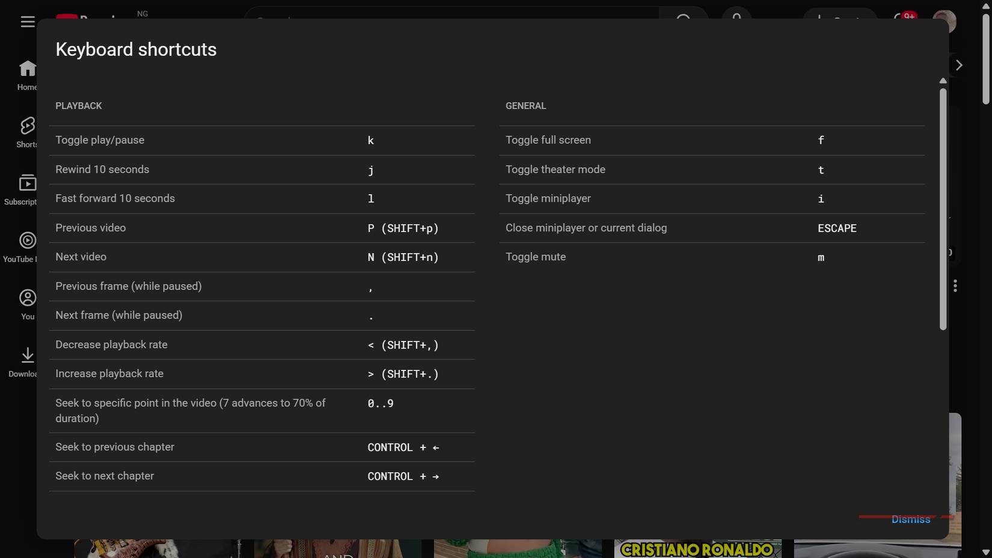Select 'Next frame (while paused)' label
This screenshot has height=558, width=992.
119,315
